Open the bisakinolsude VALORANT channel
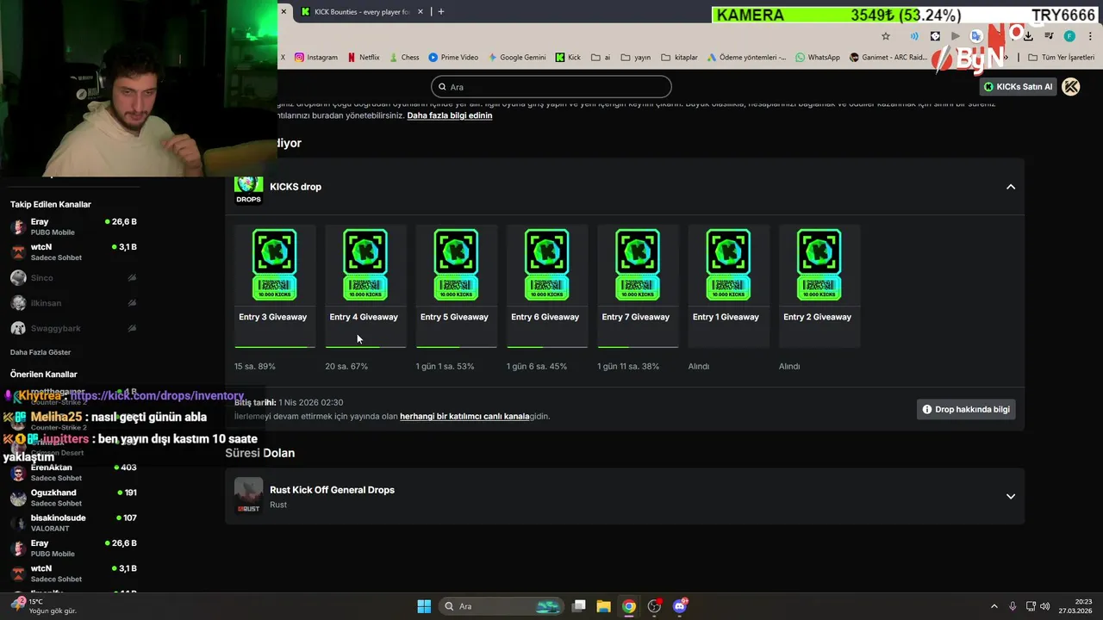This screenshot has width=1103, height=620. point(73,523)
